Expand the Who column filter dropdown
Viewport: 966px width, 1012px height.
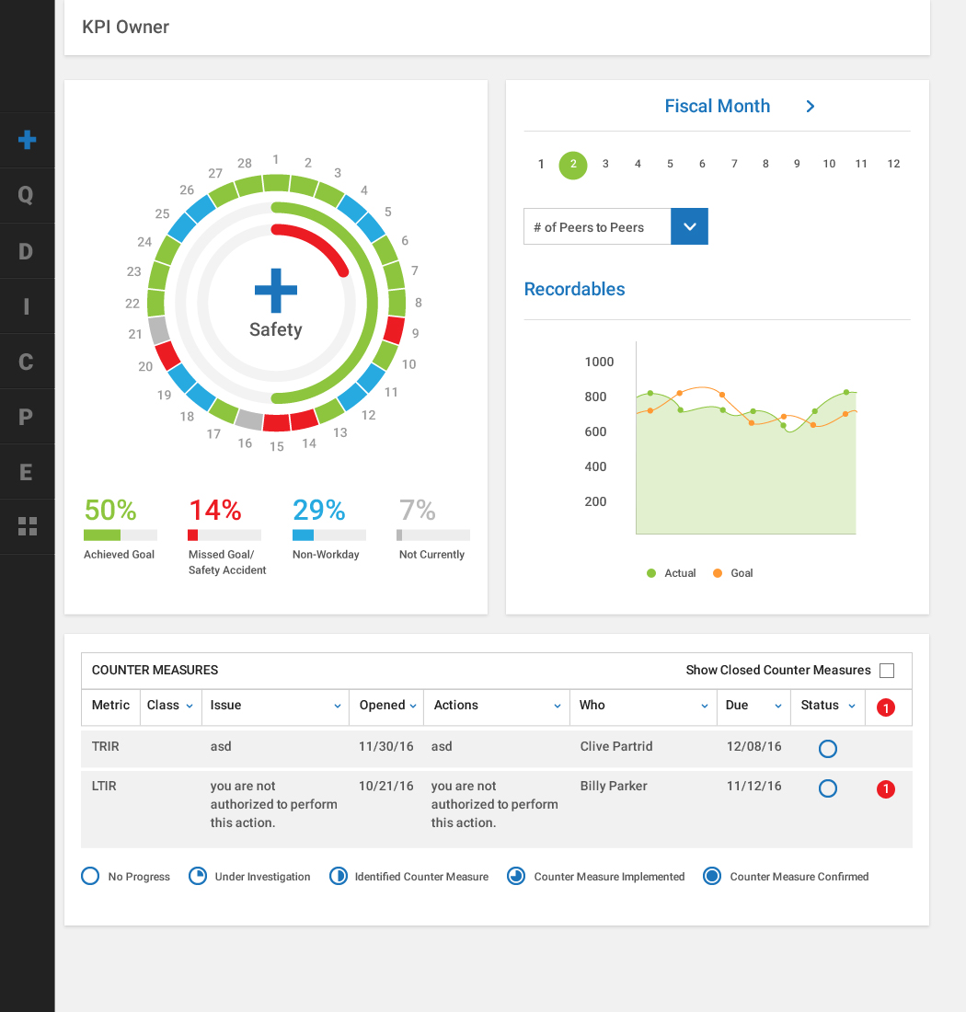tap(705, 706)
